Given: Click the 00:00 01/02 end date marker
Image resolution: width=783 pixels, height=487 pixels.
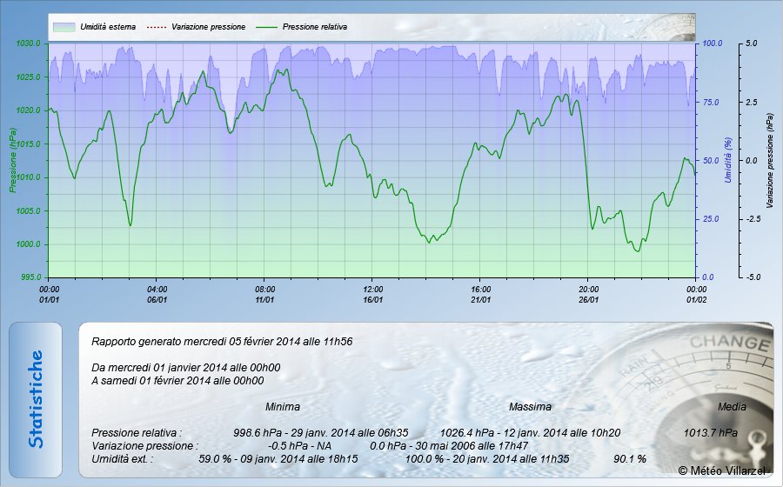Looking at the screenshot, I should click(x=696, y=294).
